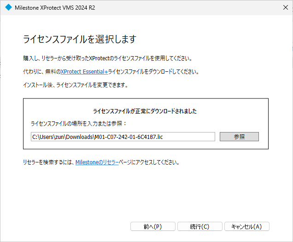Click the license file path field
This screenshot has width=293, height=242.
pyautogui.click(x=123, y=137)
